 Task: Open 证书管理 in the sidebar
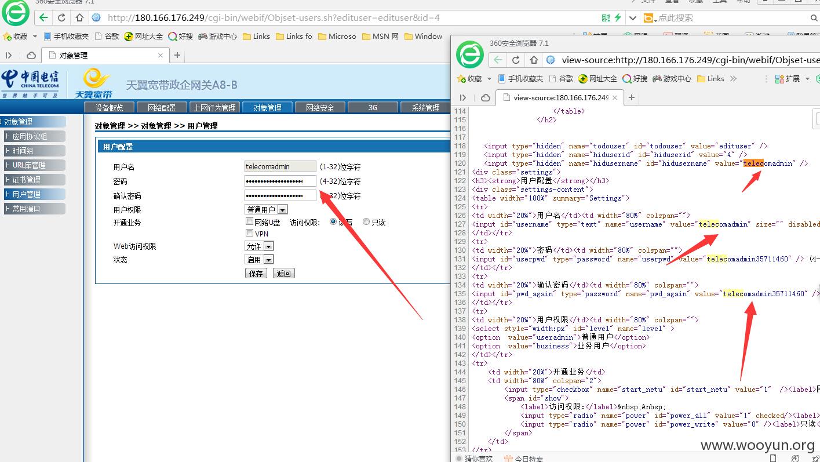pyautogui.click(x=35, y=180)
